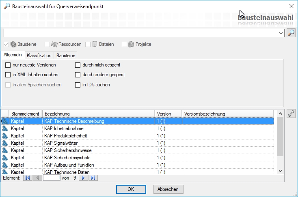Sort by Version column header
The height and width of the screenshot is (197, 298).
tap(168, 113)
